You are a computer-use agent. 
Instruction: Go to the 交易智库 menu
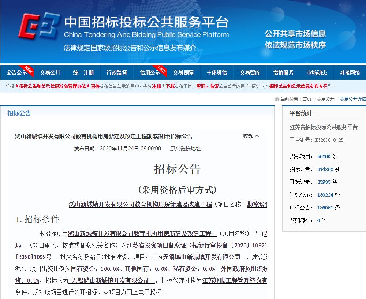(x=250, y=72)
